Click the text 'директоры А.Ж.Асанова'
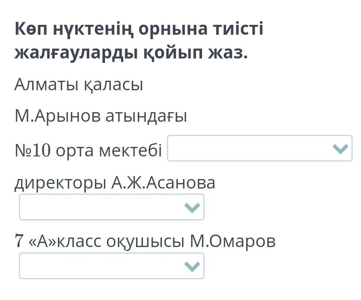The height and width of the screenshot is (300, 361). tap(115, 184)
